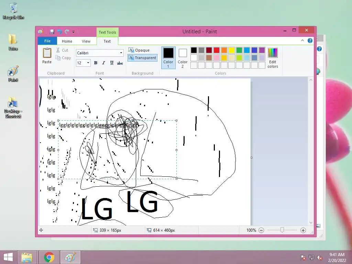Select Transparent background option
The height and width of the screenshot is (264, 352).
click(x=142, y=58)
